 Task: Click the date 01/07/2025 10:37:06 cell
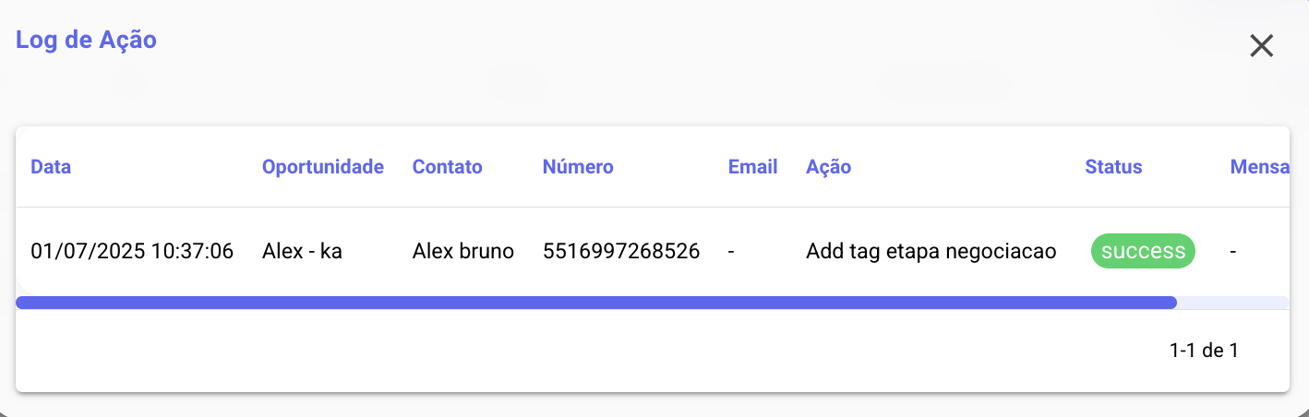(x=132, y=251)
